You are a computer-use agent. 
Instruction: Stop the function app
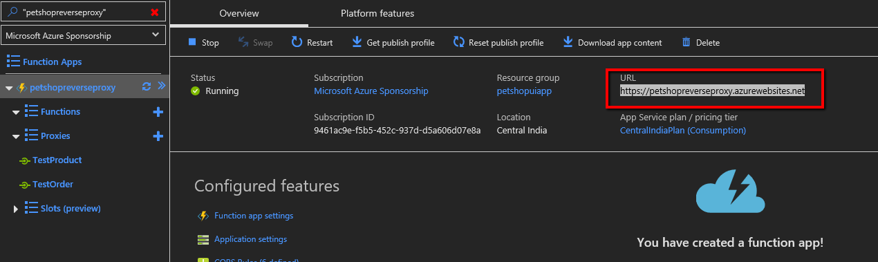(x=203, y=43)
